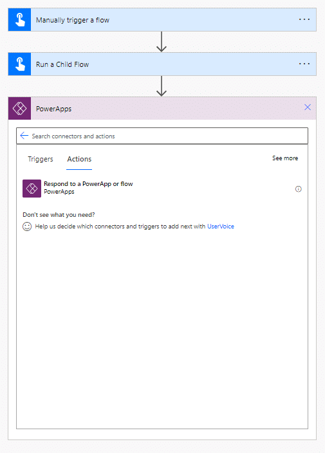Open the Manually trigger a flow options menu

(304, 20)
